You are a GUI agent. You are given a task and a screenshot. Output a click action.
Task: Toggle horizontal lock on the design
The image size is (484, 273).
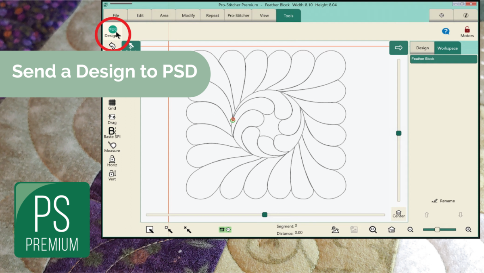pyautogui.click(x=112, y=160)
